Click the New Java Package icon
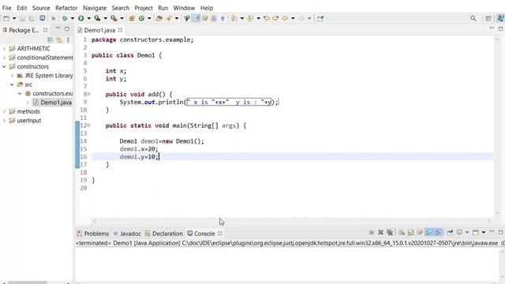 [132, 18]
